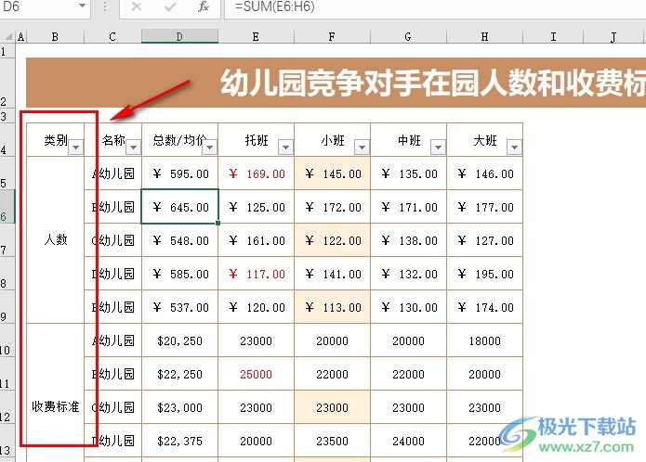Expand the Name Box dropdown arrow
This screenshot has height=462, width=646.
82,6
